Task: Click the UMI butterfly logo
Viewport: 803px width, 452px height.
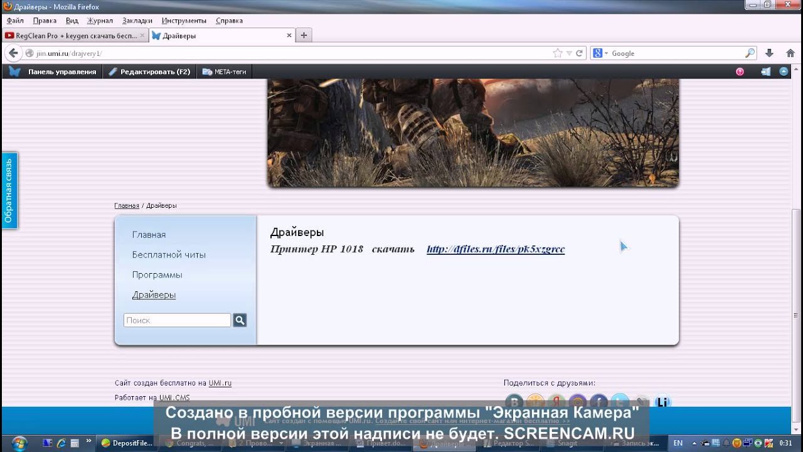Action: [x=14, y=72]
